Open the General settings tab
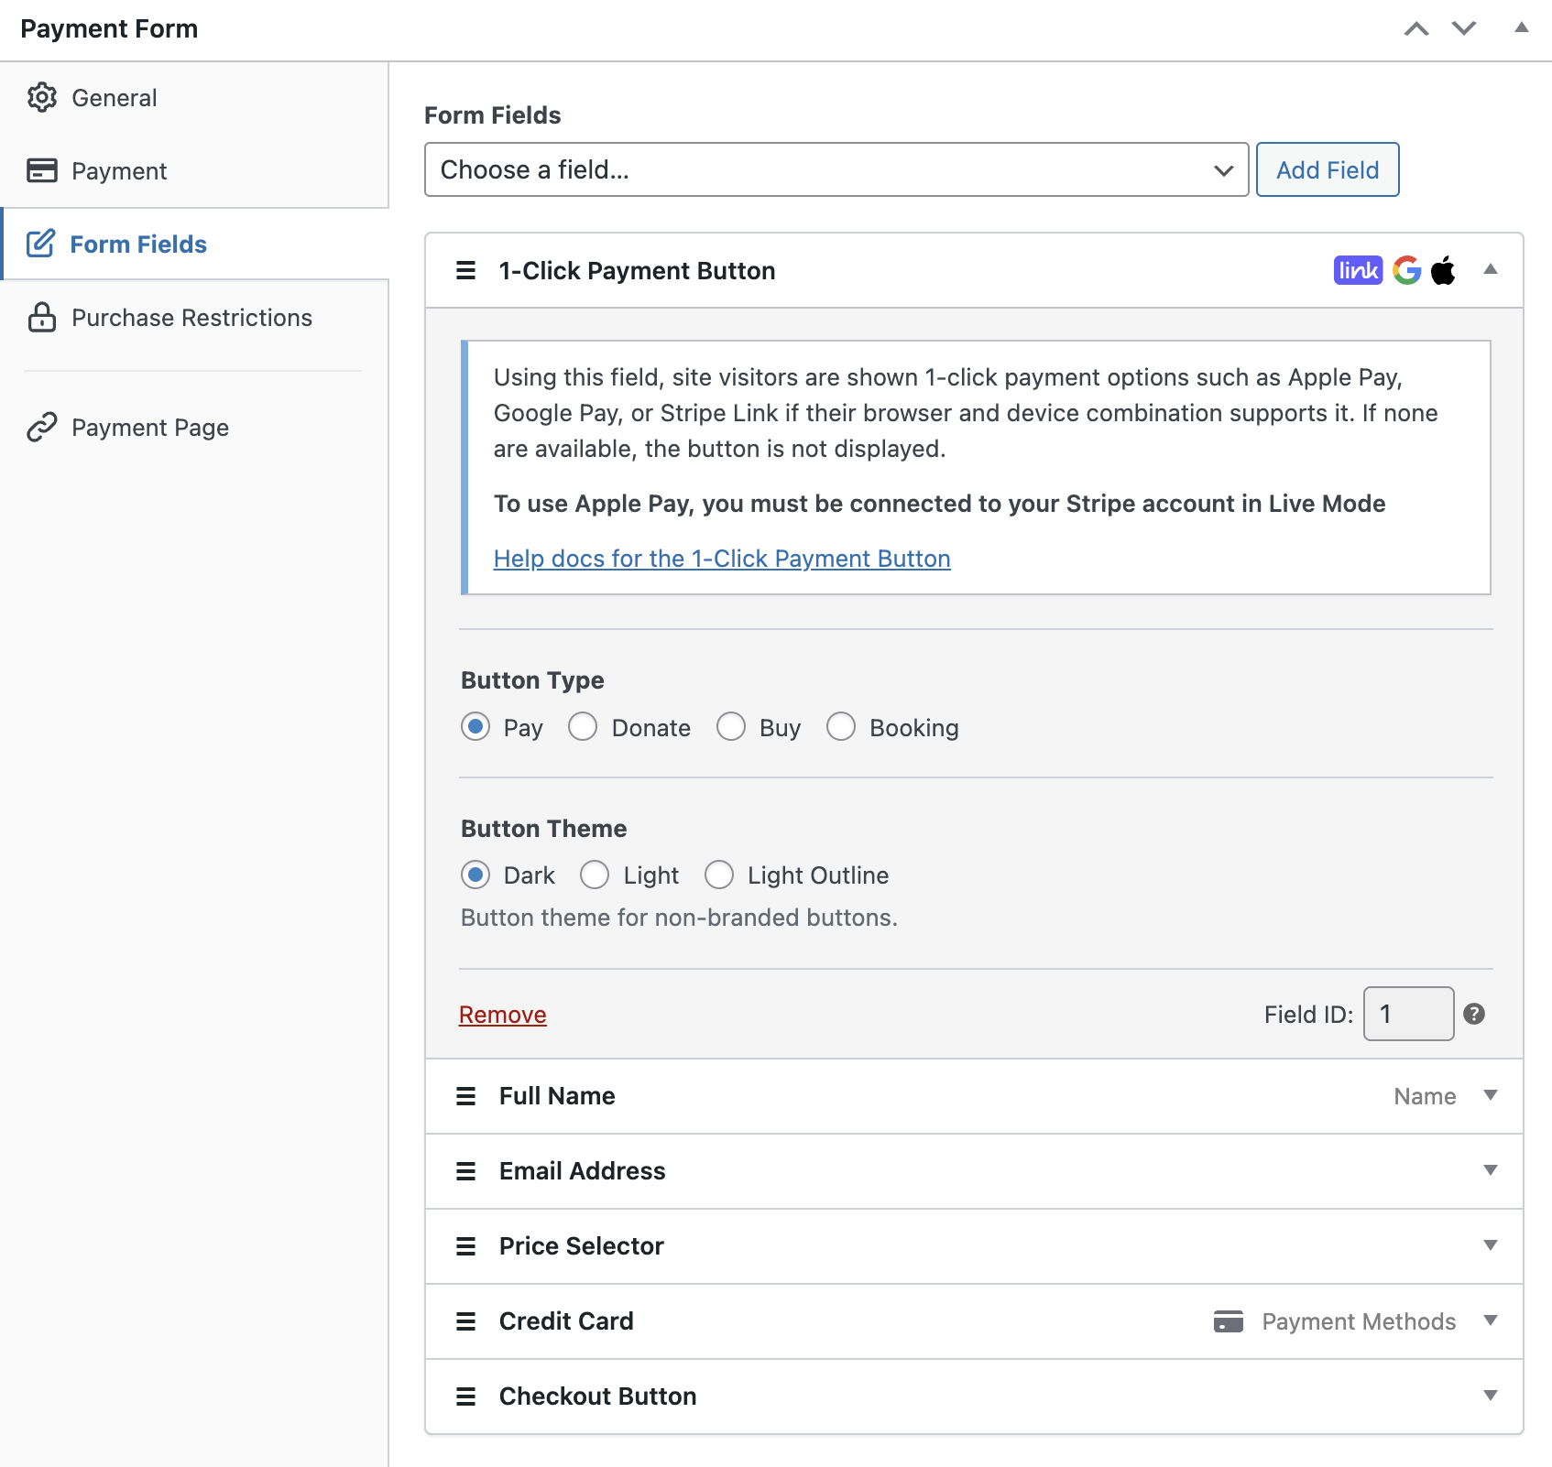 click(194, 98)
